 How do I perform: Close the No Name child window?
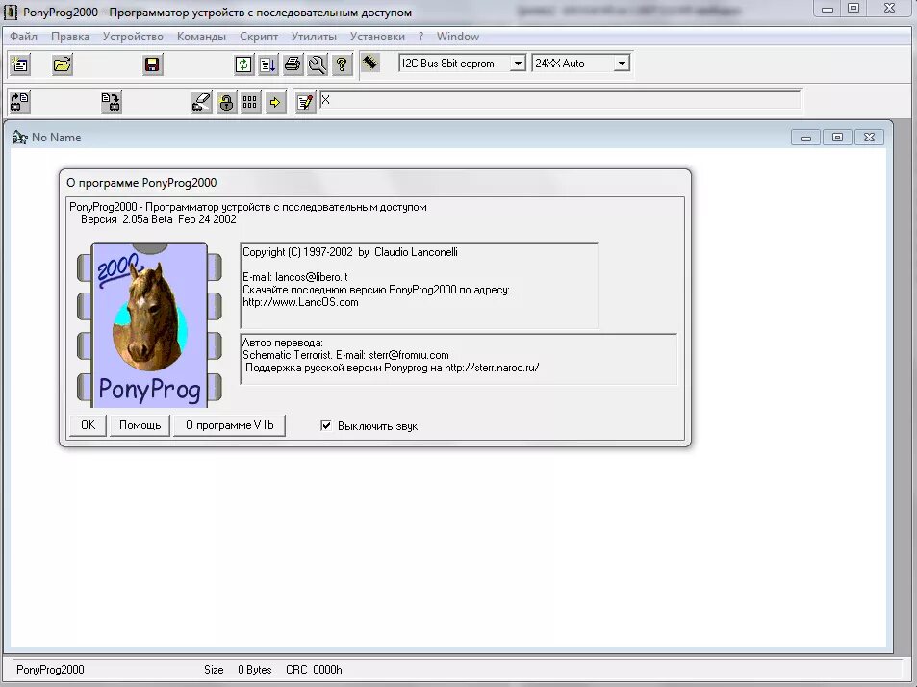(869, 138)
